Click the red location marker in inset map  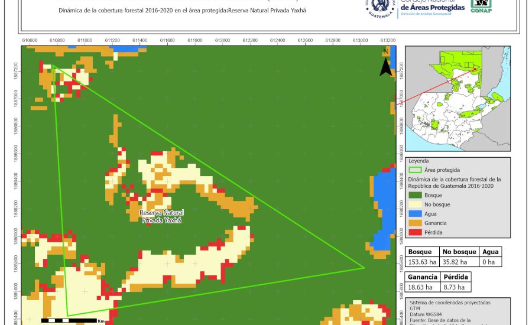pos(474,69)
